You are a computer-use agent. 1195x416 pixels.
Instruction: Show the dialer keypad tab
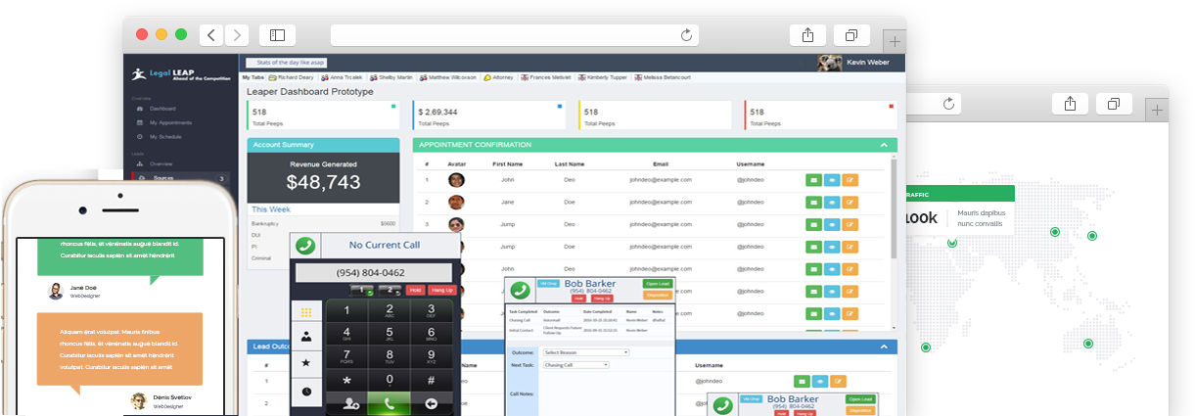point(306,312)
